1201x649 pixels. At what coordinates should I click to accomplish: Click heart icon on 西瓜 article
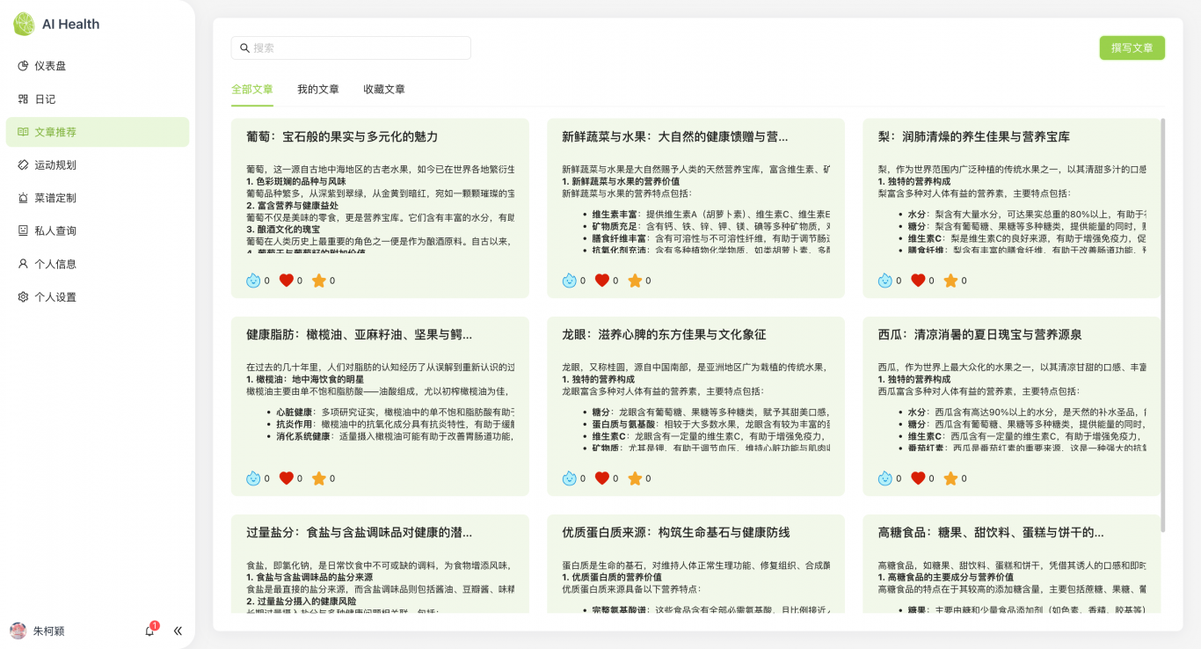(918, 478)
